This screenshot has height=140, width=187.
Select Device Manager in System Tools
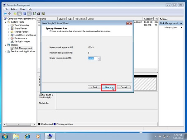[22, 41]
